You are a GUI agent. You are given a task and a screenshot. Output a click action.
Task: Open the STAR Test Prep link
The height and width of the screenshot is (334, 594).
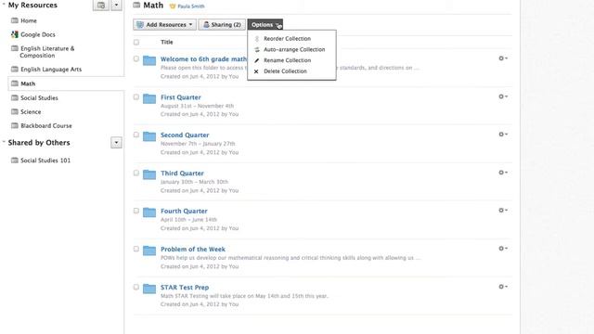tap(185, 288)
